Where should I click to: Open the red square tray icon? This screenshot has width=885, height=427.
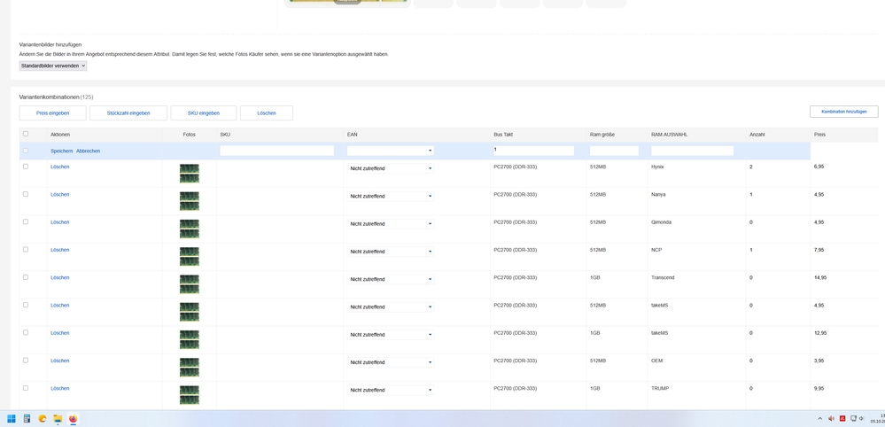click(842, 418)
